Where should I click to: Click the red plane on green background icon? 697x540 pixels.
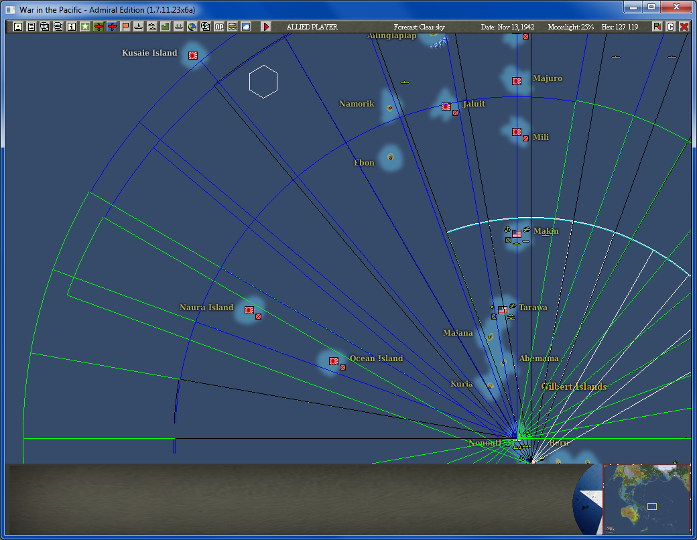[99, 27]
